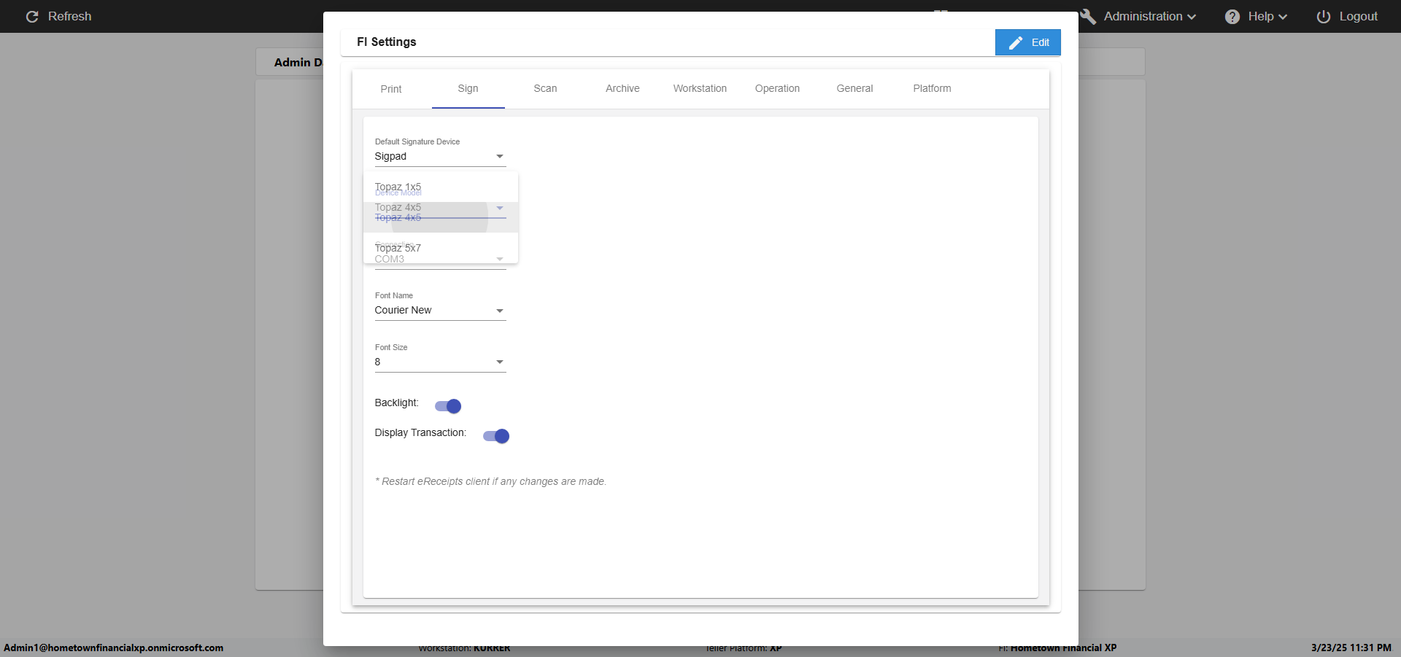This screenshot has height=657, width=1401.
Task: Click the pencil icon on Edit button
Action: coord(1016,43)
